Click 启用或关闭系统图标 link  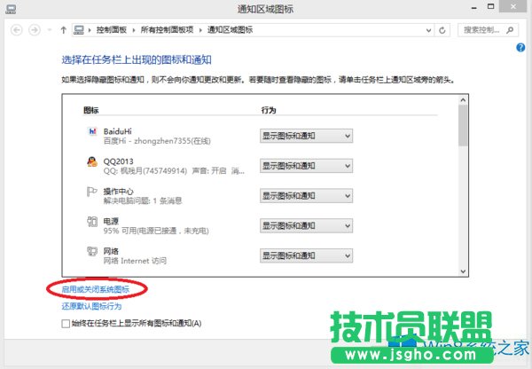(x=96, y=289)
